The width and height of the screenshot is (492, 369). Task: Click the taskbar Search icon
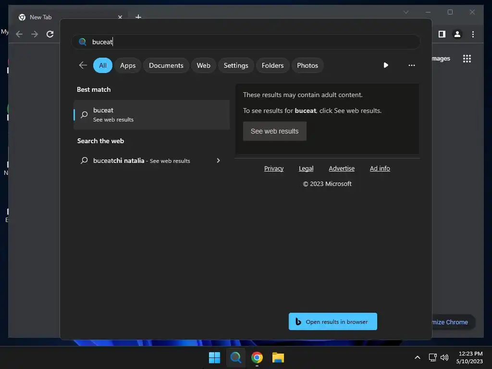pos(235,357)
